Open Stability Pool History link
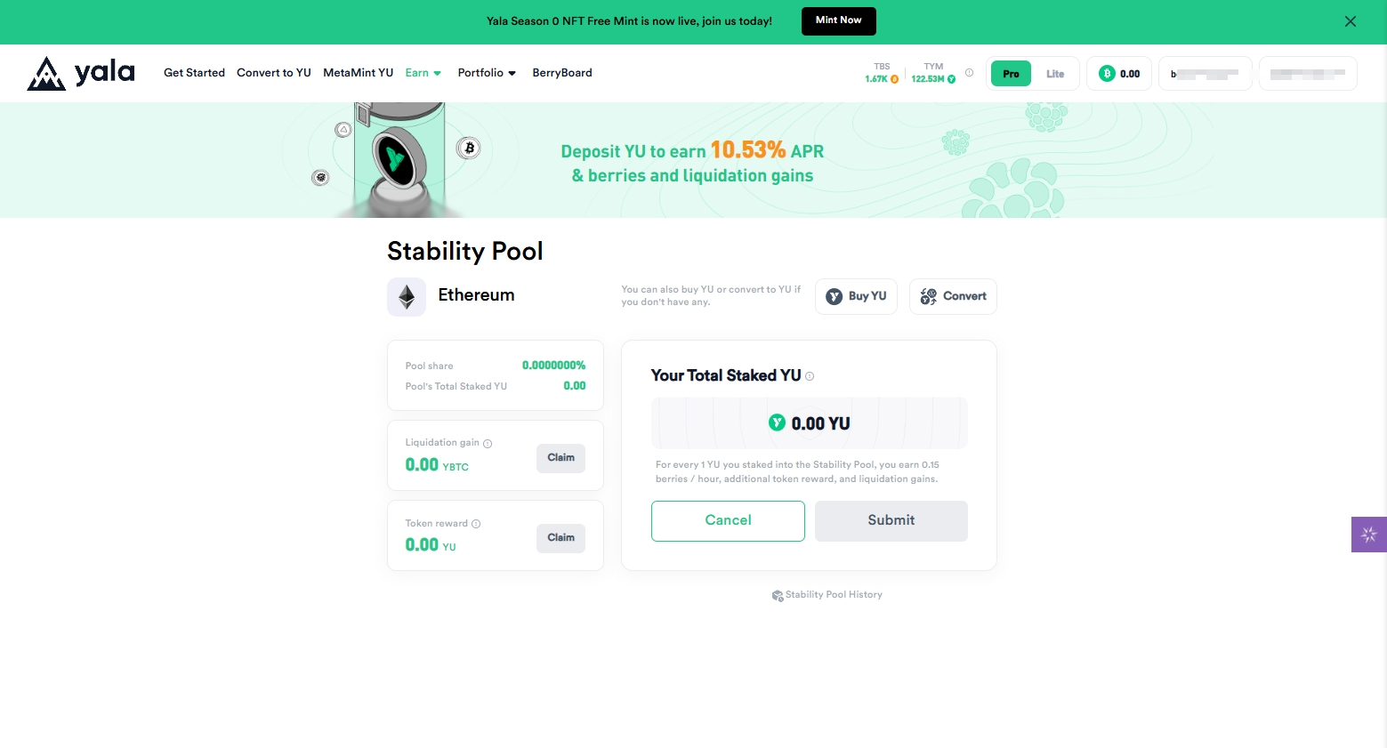Screen dimensions: 1387x748 point(827,595)
